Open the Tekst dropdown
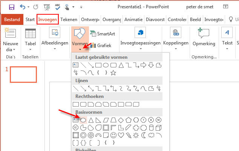Image resolution: width=239 pixels, height=151 pixels. pyautogui.click(x=227, y=39)
